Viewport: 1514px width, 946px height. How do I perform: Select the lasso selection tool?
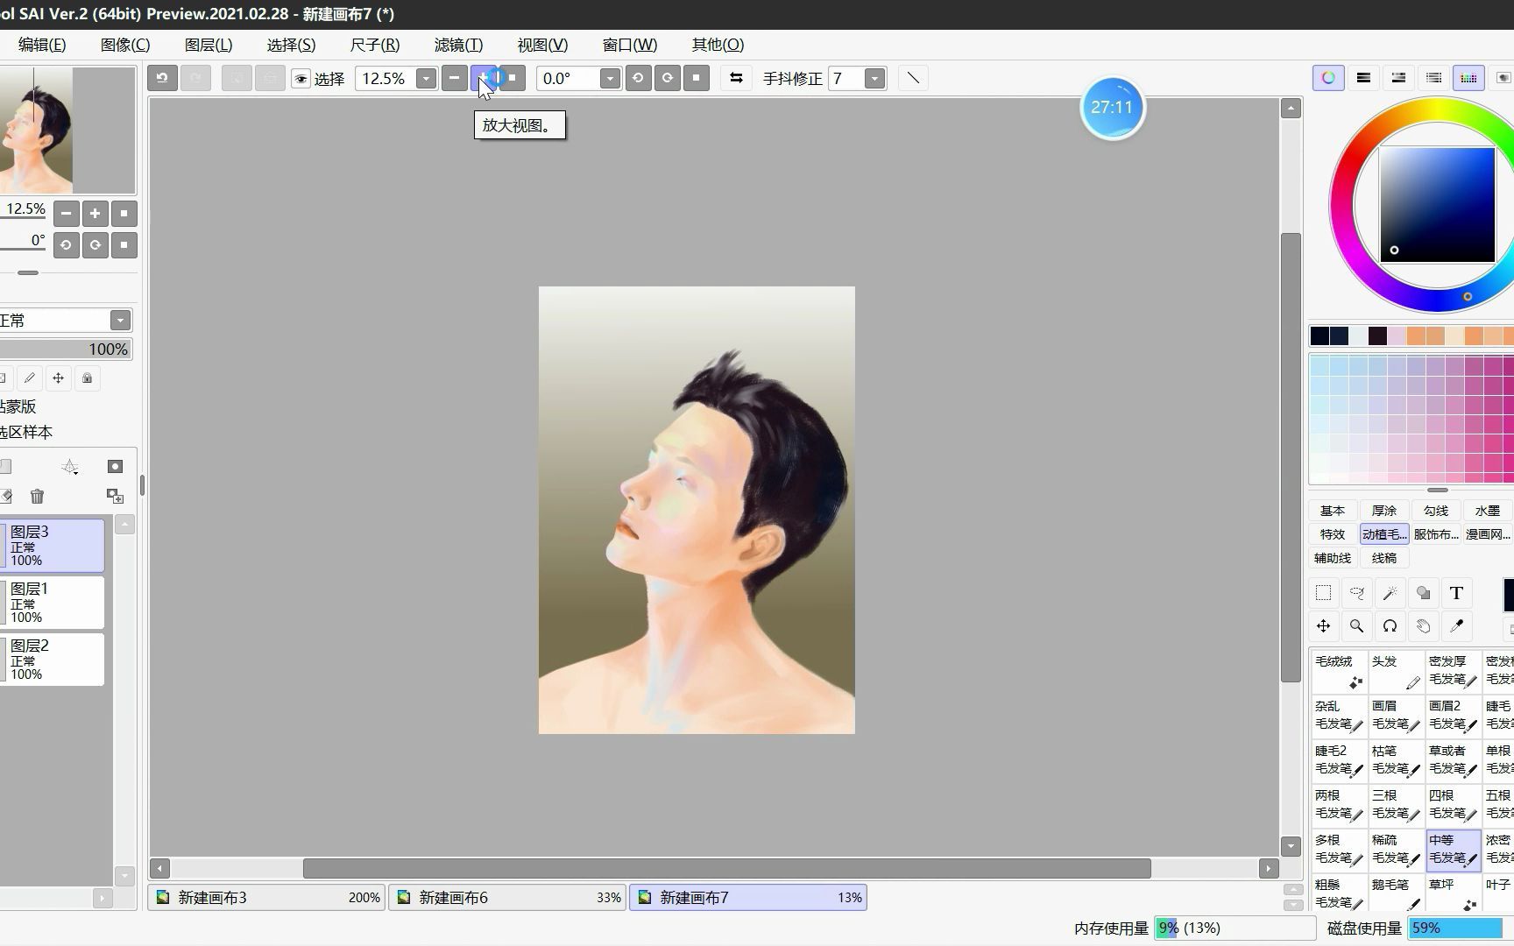point(1356,593)
